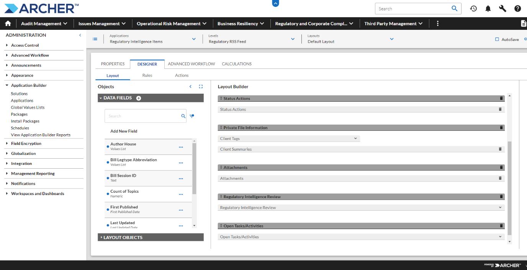Click the search icon in the fields search box
The image size is (527, 270).
pos(183,116)
